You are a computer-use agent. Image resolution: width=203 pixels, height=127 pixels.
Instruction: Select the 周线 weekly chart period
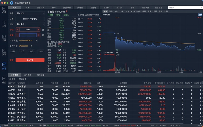[x=149, y=11]
